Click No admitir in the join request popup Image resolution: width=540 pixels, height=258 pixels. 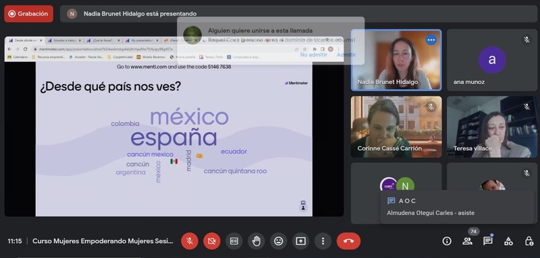point(313,55)
